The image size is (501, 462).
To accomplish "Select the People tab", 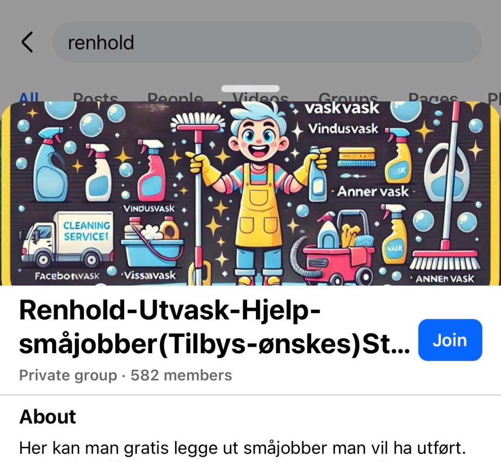I will click(x=175, y=97).
